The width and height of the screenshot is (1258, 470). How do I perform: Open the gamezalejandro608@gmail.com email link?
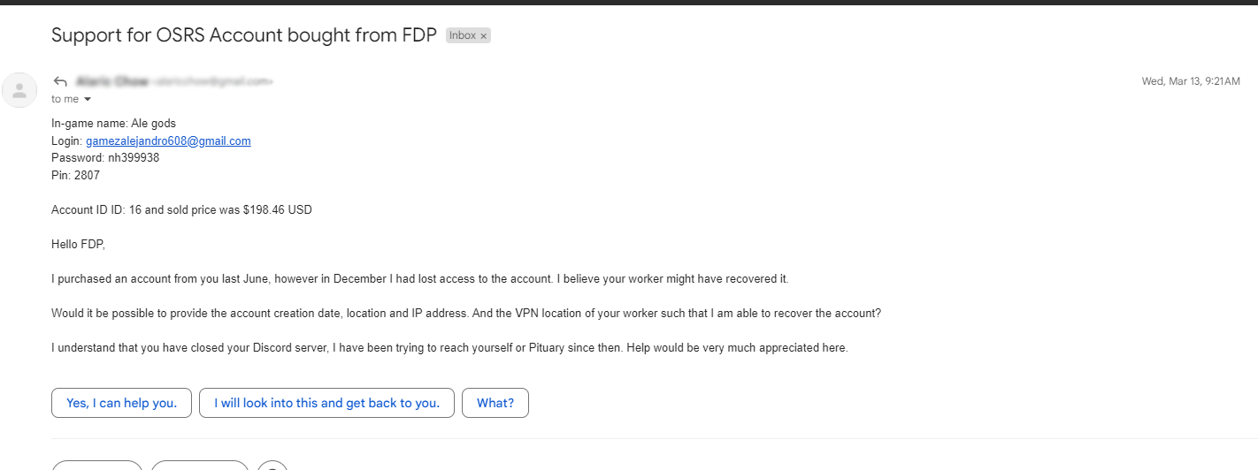(168, 140)
